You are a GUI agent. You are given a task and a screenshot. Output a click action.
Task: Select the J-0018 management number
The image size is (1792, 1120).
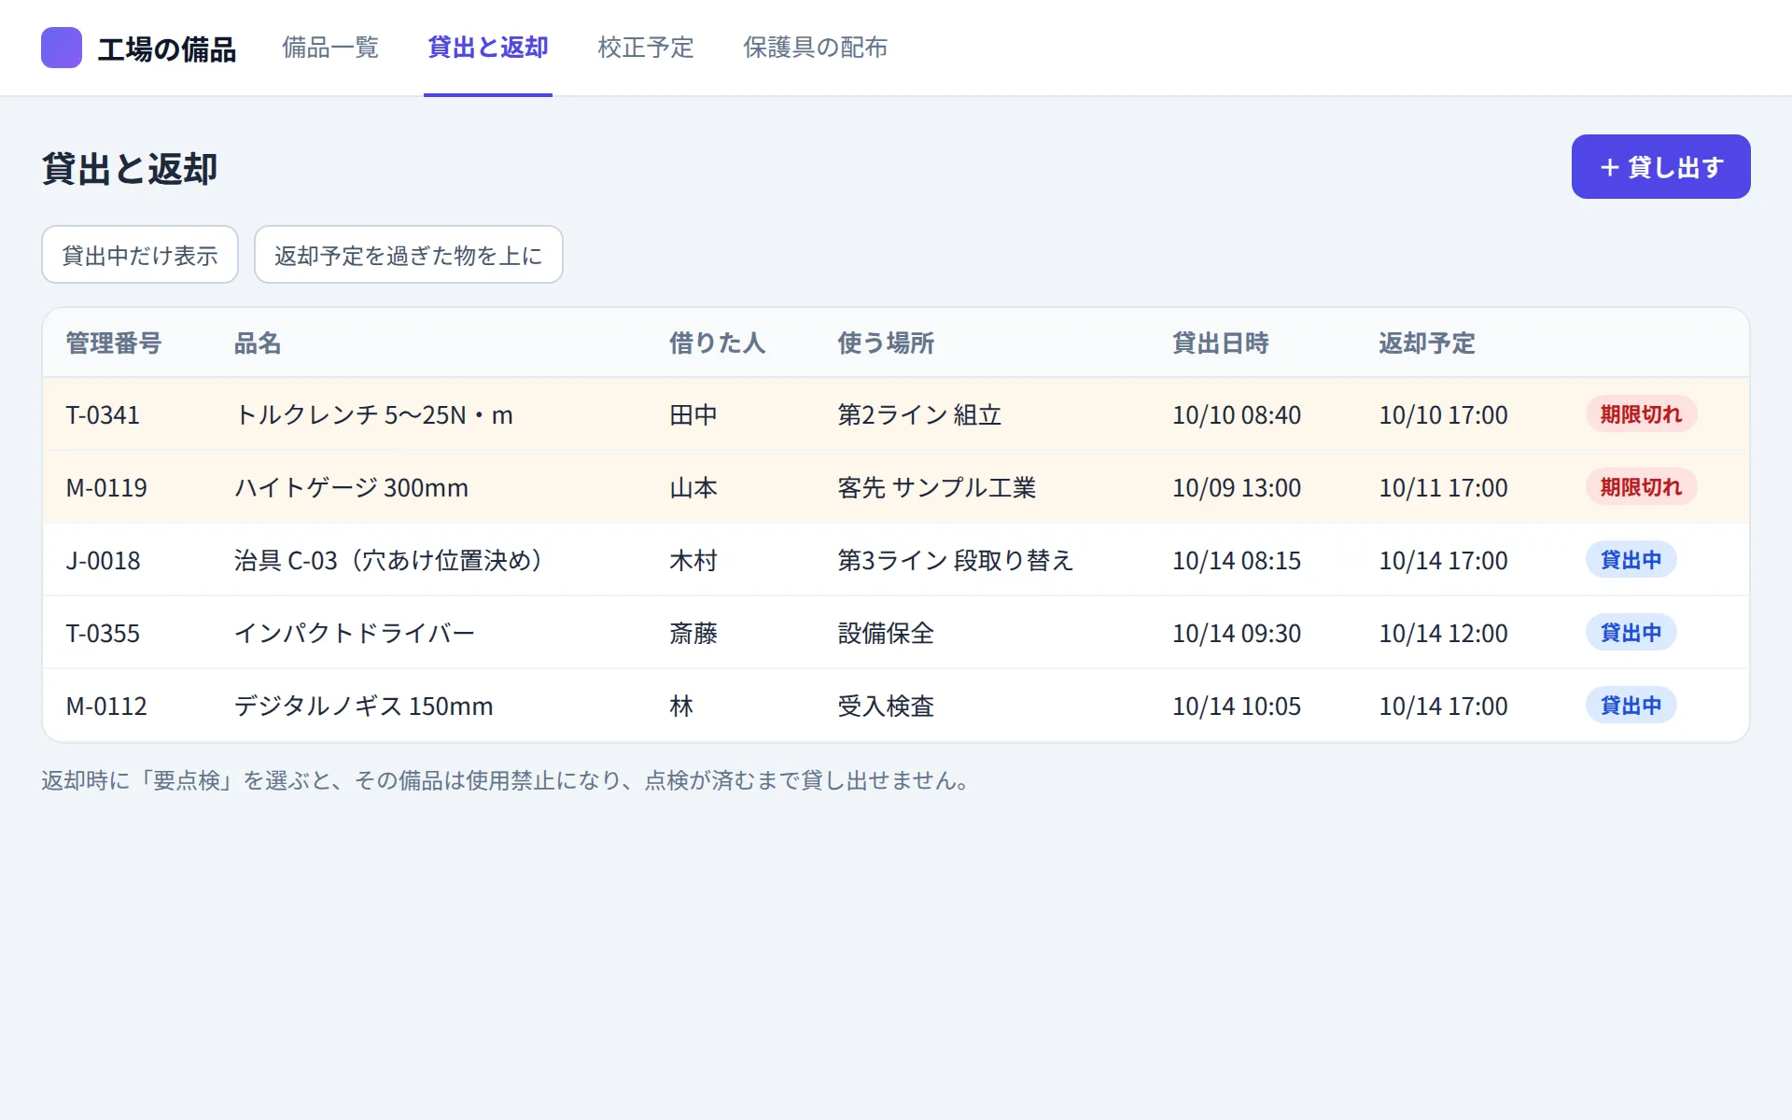(103, 561)
